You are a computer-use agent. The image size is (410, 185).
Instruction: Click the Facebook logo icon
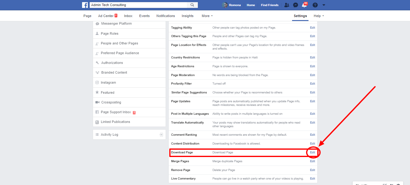click(85, 5)
